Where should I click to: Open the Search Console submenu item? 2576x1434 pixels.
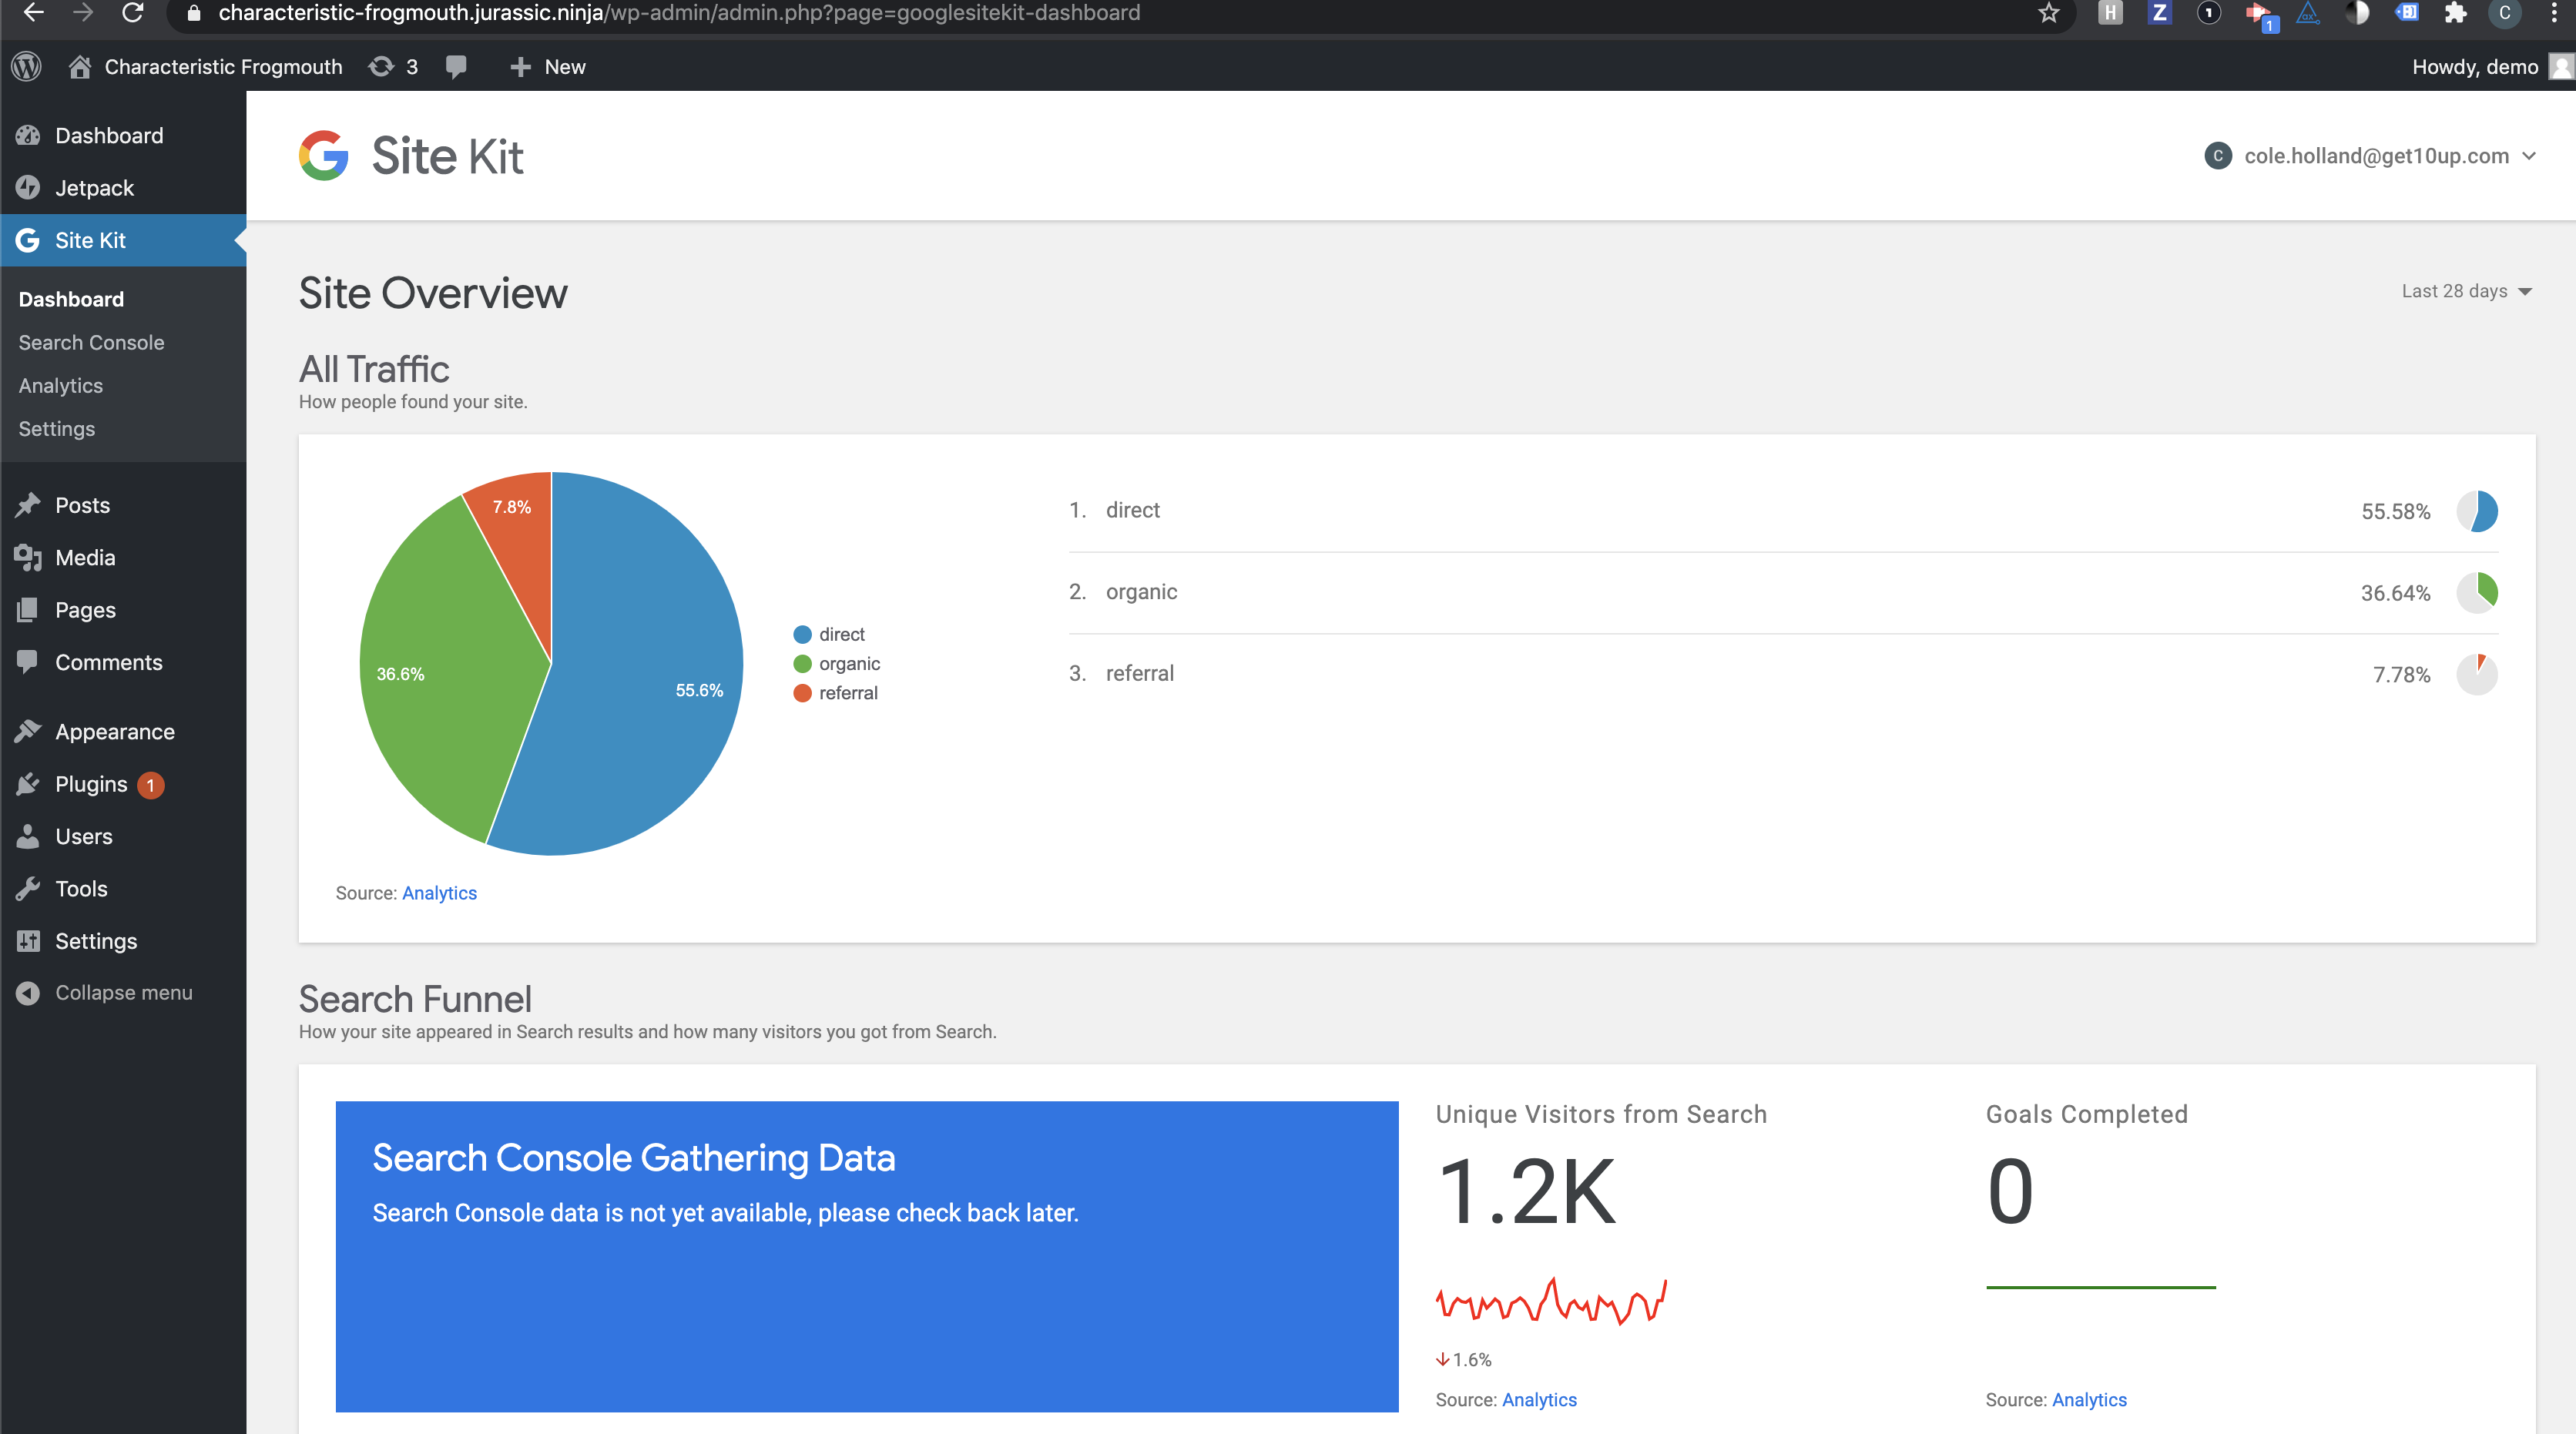(91, 342)
